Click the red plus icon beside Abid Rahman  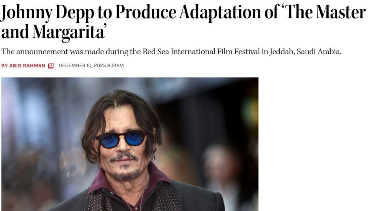(51, 66)
